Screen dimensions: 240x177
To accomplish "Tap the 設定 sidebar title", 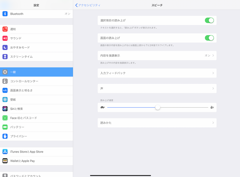I will point(36,5).
